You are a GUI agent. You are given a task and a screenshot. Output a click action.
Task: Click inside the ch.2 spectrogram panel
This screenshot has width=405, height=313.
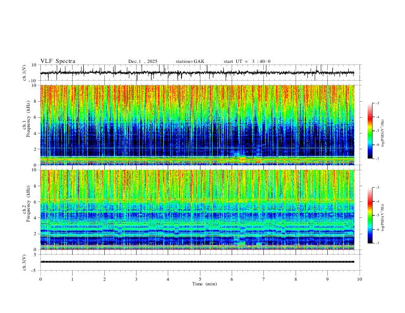click(197, 210)
